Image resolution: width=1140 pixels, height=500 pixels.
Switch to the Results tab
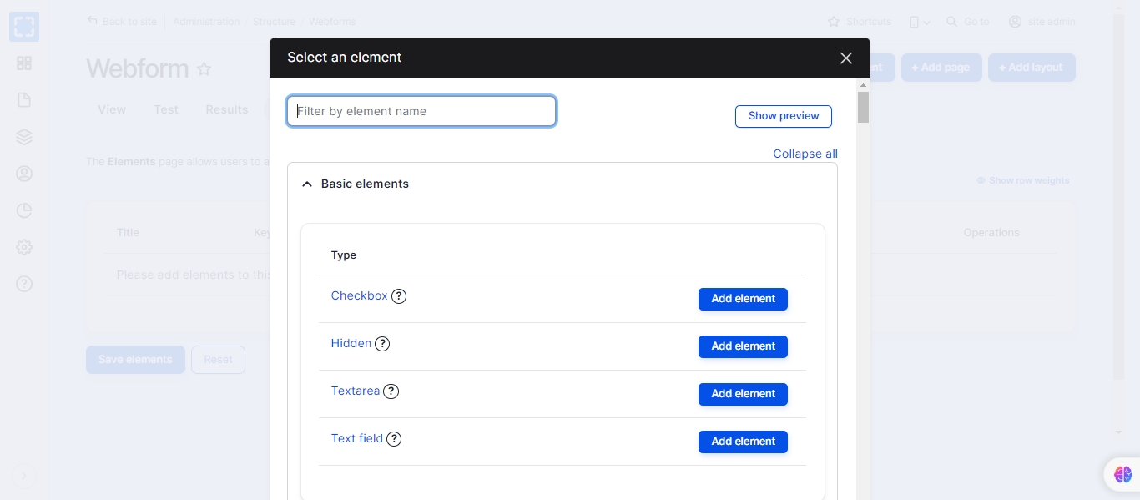[x=227, y=109]
